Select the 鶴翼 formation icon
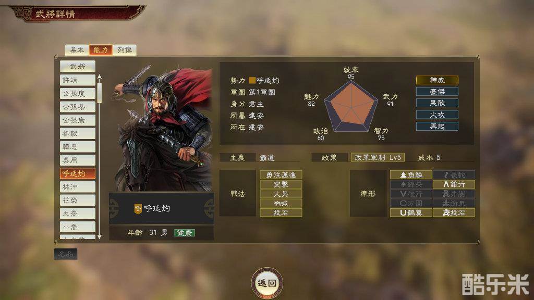This screenshot has width=534, height=300. click(411, 213)
